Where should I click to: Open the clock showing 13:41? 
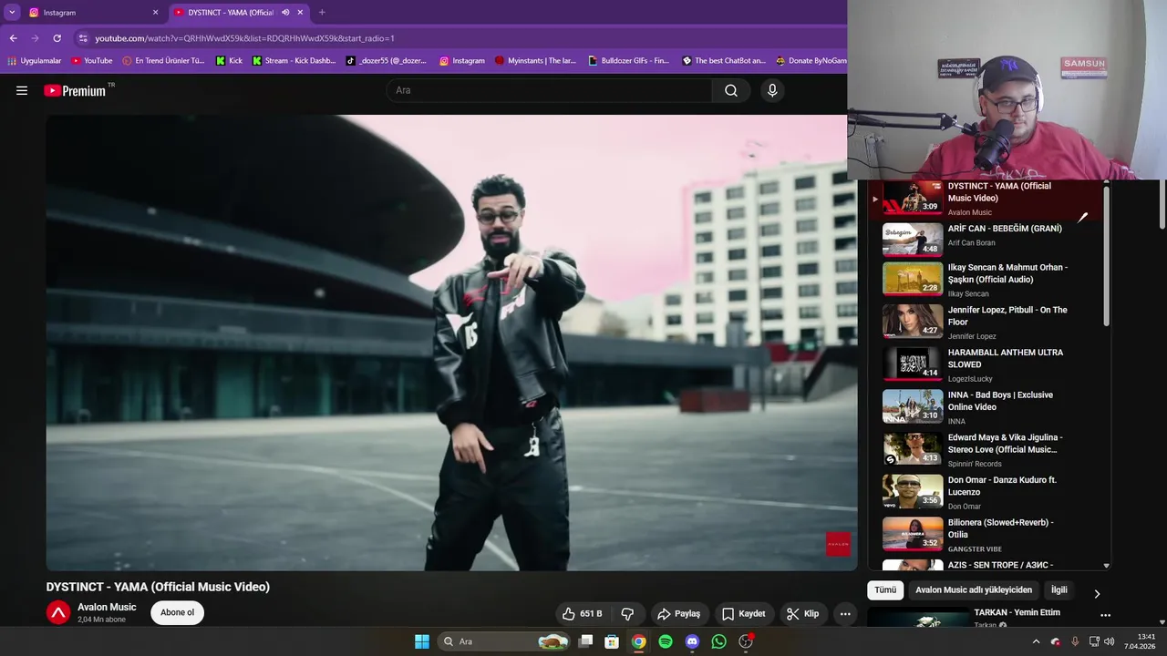(1141, 641)
